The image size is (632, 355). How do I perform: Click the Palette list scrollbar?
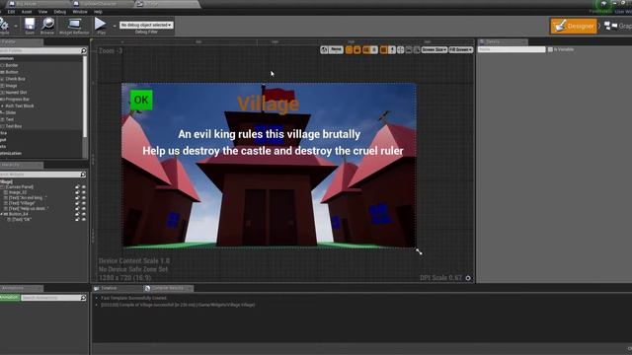point(85,97)
